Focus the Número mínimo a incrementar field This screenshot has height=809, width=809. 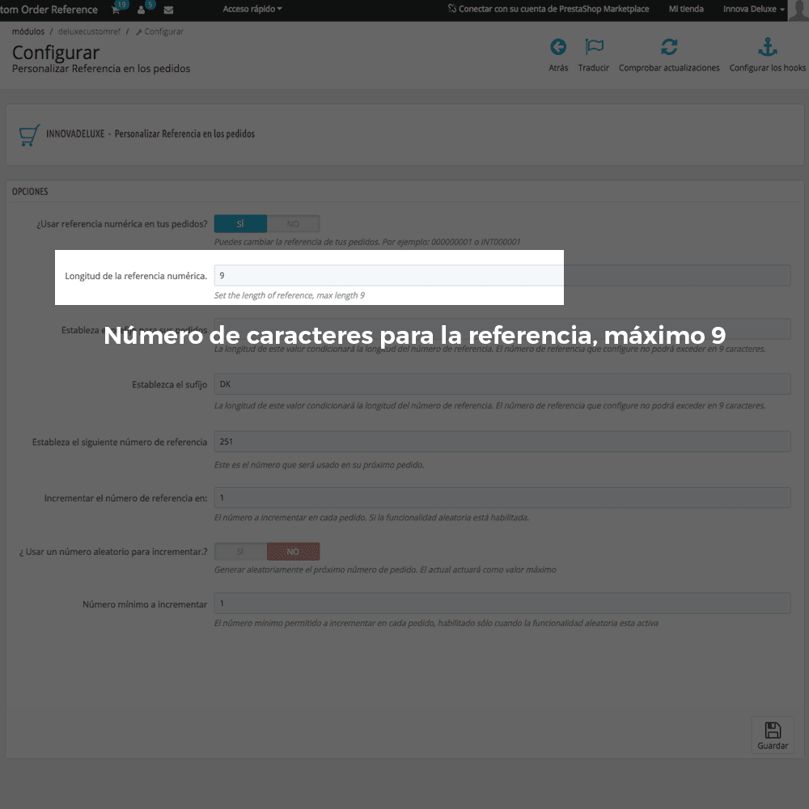coord(502,604)
